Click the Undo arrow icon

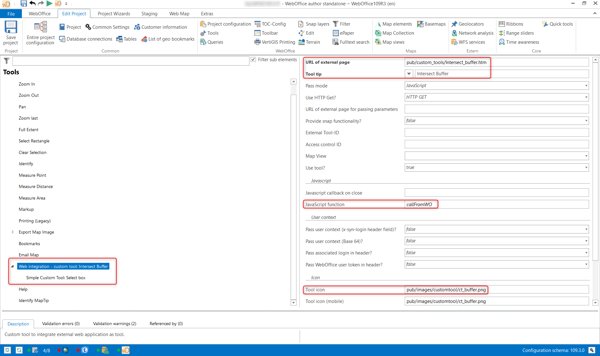32,3
